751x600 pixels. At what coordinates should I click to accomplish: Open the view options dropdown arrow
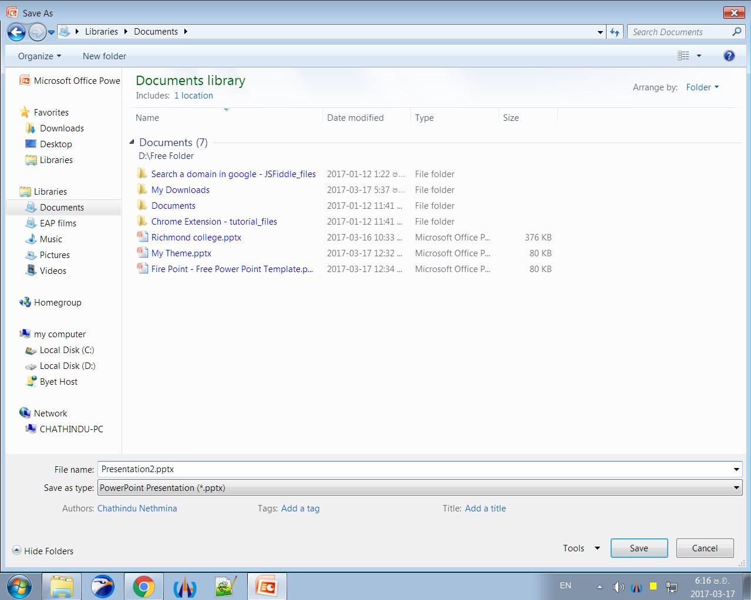pyautogui.click(x=699, y=56)
